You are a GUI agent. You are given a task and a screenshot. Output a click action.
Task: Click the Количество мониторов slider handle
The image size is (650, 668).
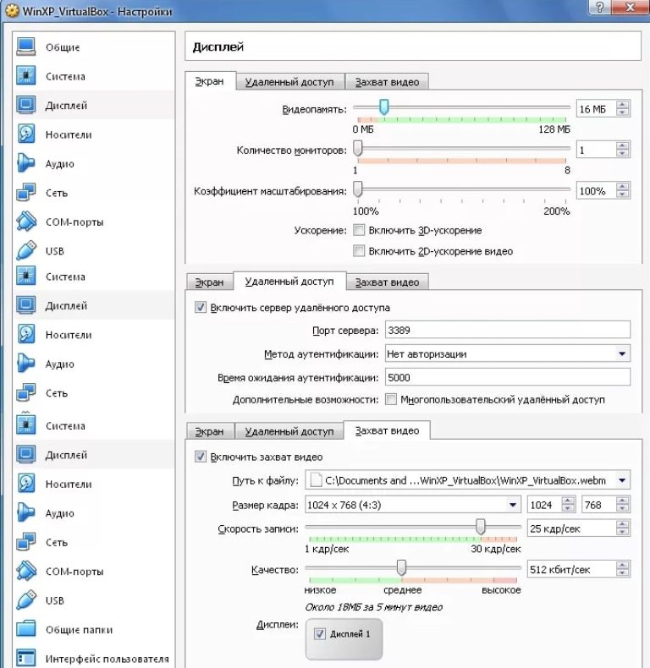point(358,148)
